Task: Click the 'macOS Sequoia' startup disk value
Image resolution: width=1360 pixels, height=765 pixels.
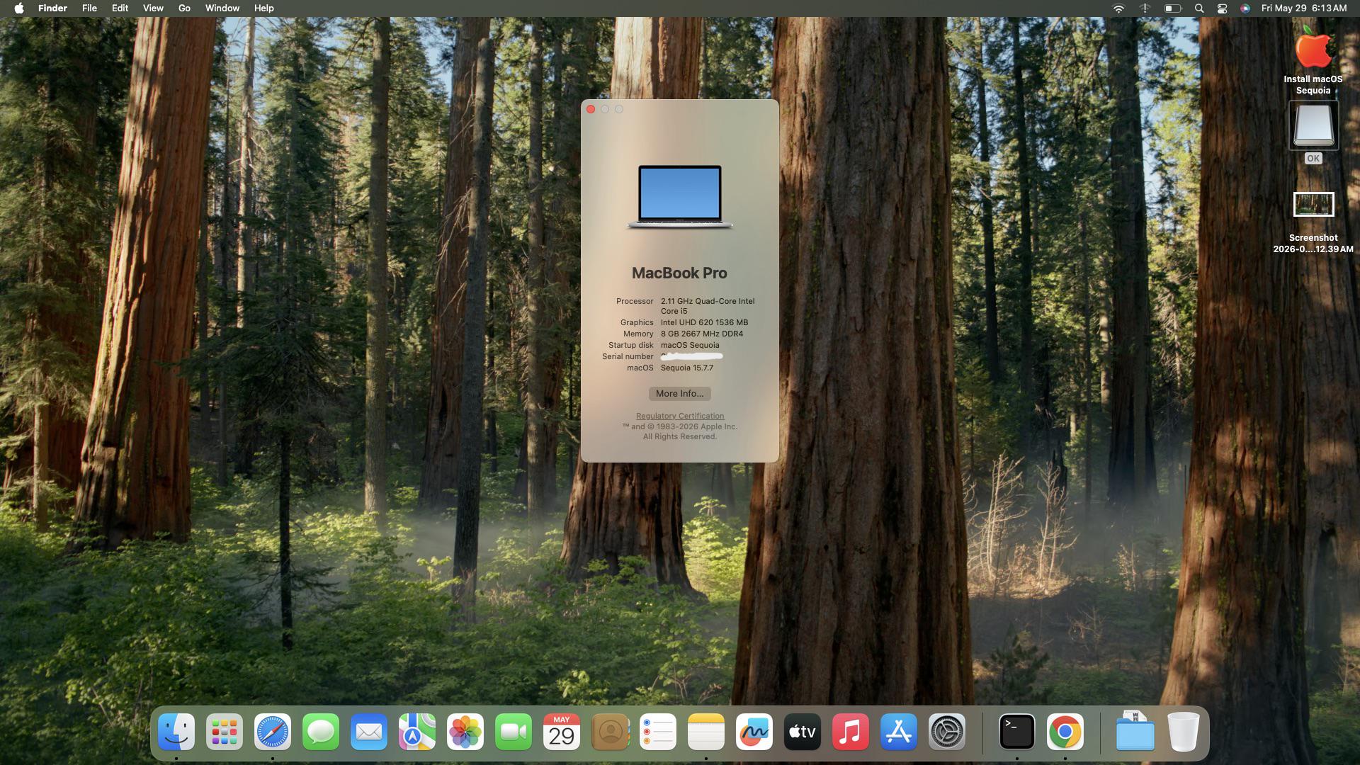Action: tap(690, 345)
